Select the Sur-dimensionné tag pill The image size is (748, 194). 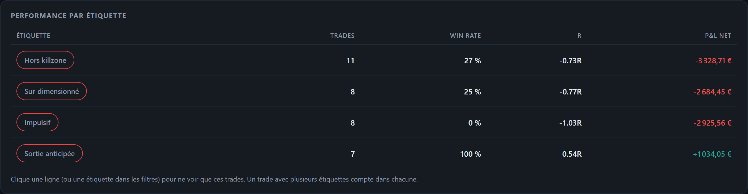51,91
